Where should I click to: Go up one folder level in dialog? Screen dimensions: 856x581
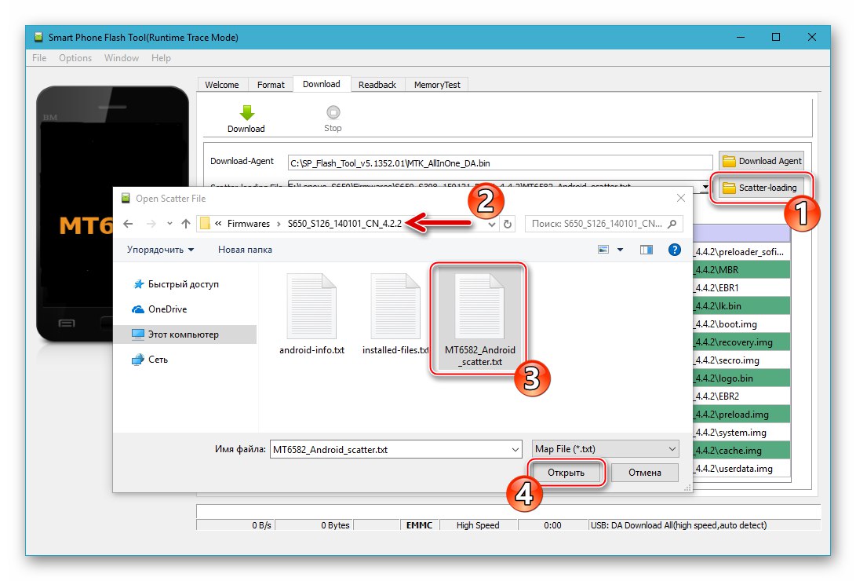186,224
